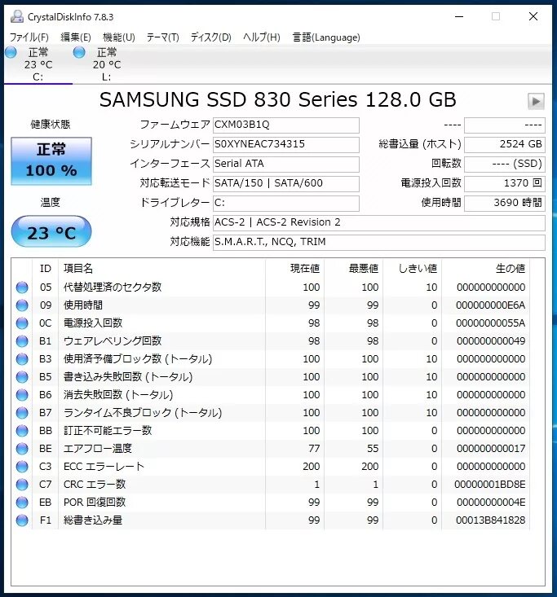Open the テーマ(T) menu

tap(163, 37)
